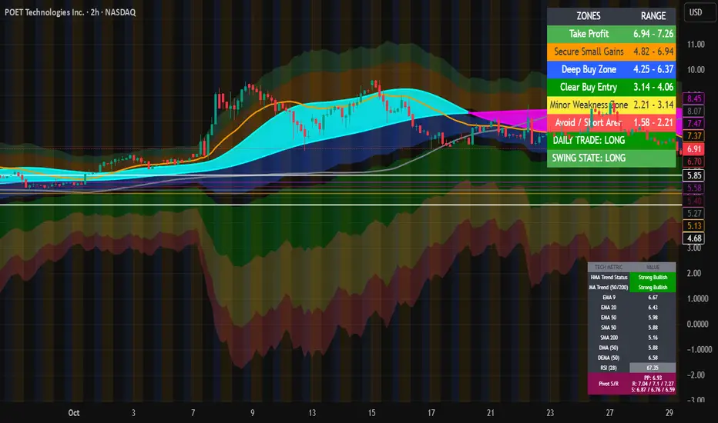Click date 27 on the time axis
This screenshot has height=423, width=718.
click(609, 413)
